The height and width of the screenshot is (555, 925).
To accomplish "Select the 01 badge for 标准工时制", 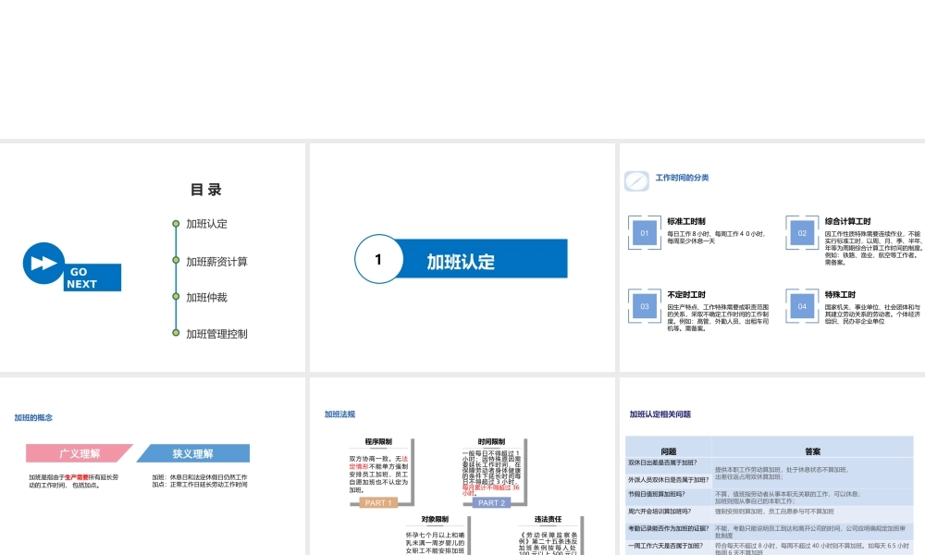I will coord(644,232).
